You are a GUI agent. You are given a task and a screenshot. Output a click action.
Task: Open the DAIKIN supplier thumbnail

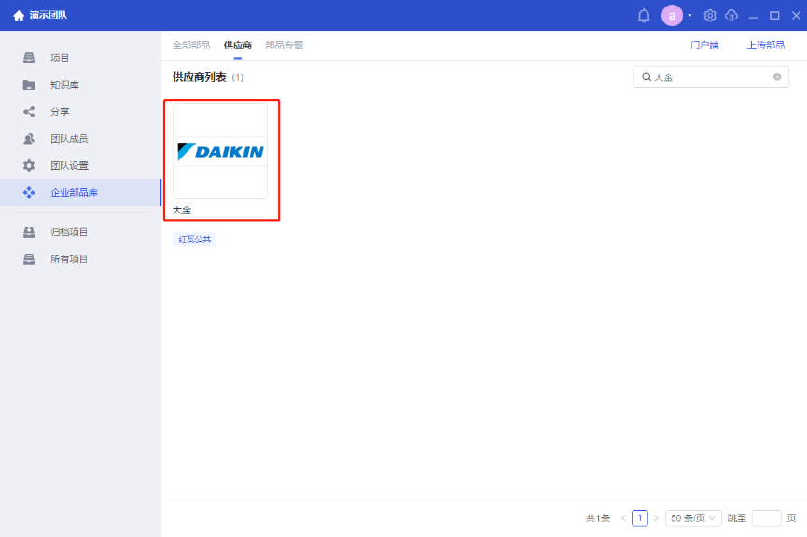coord(220,151)
